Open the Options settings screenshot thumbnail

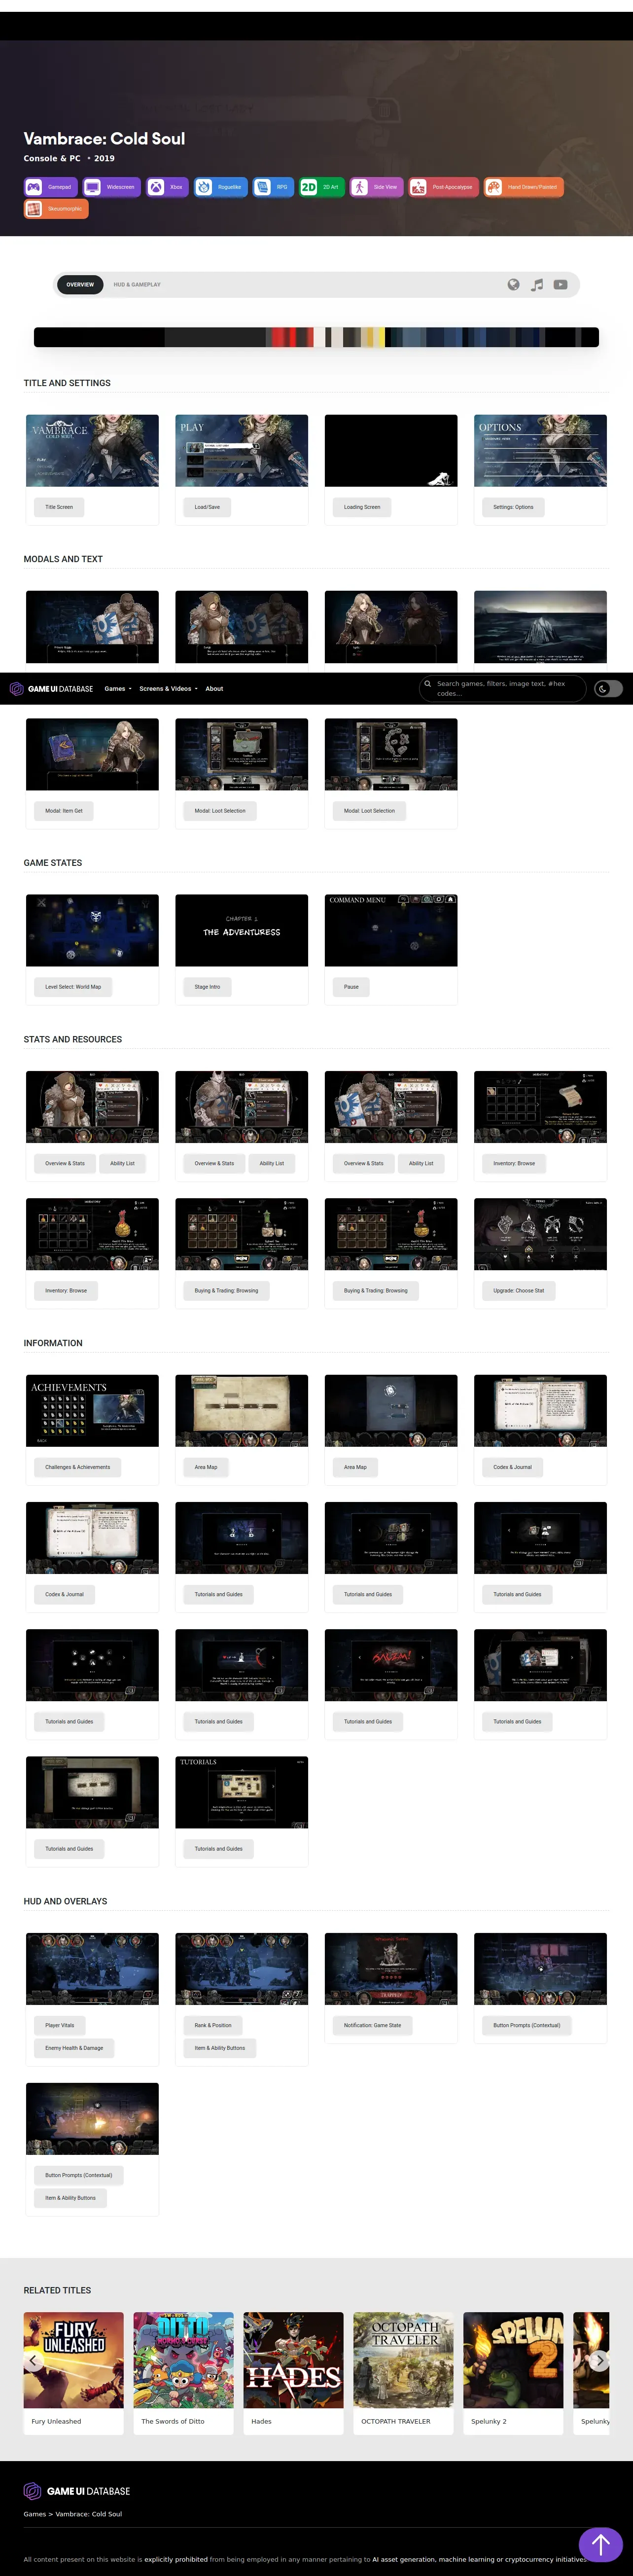[x=540, y=451]
